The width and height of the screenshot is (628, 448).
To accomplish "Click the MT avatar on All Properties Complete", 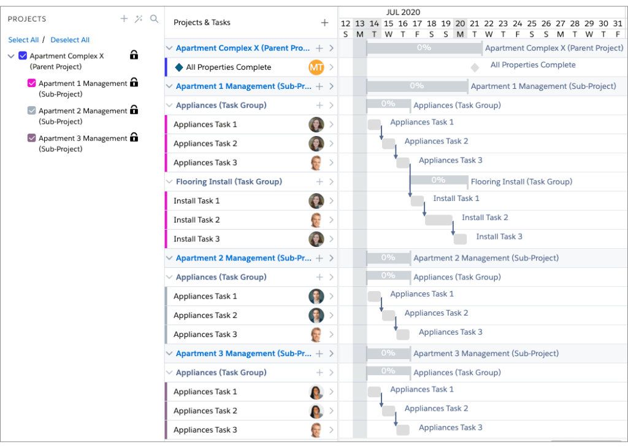I will [316, 67].
